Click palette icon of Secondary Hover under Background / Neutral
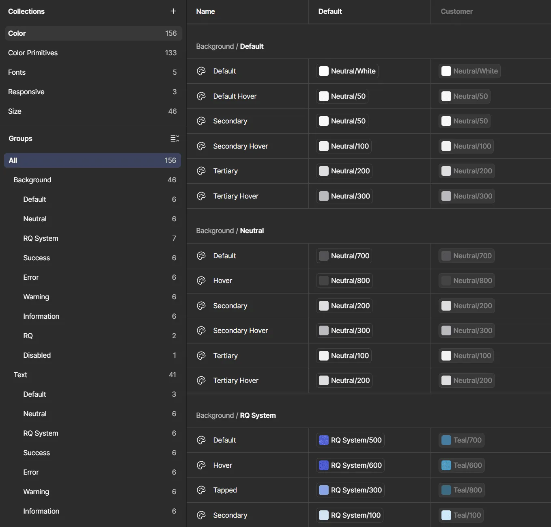The width and height of the screenshot is (551, 527). [201, 330]
